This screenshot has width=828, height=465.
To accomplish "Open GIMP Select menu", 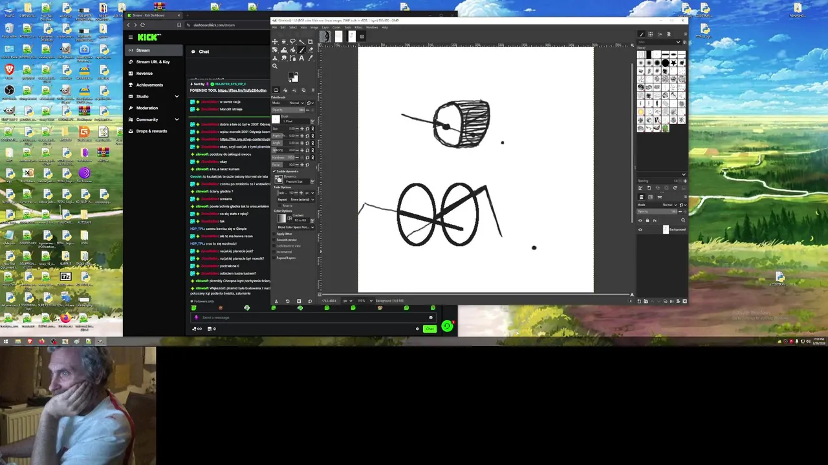I will 293,27.
